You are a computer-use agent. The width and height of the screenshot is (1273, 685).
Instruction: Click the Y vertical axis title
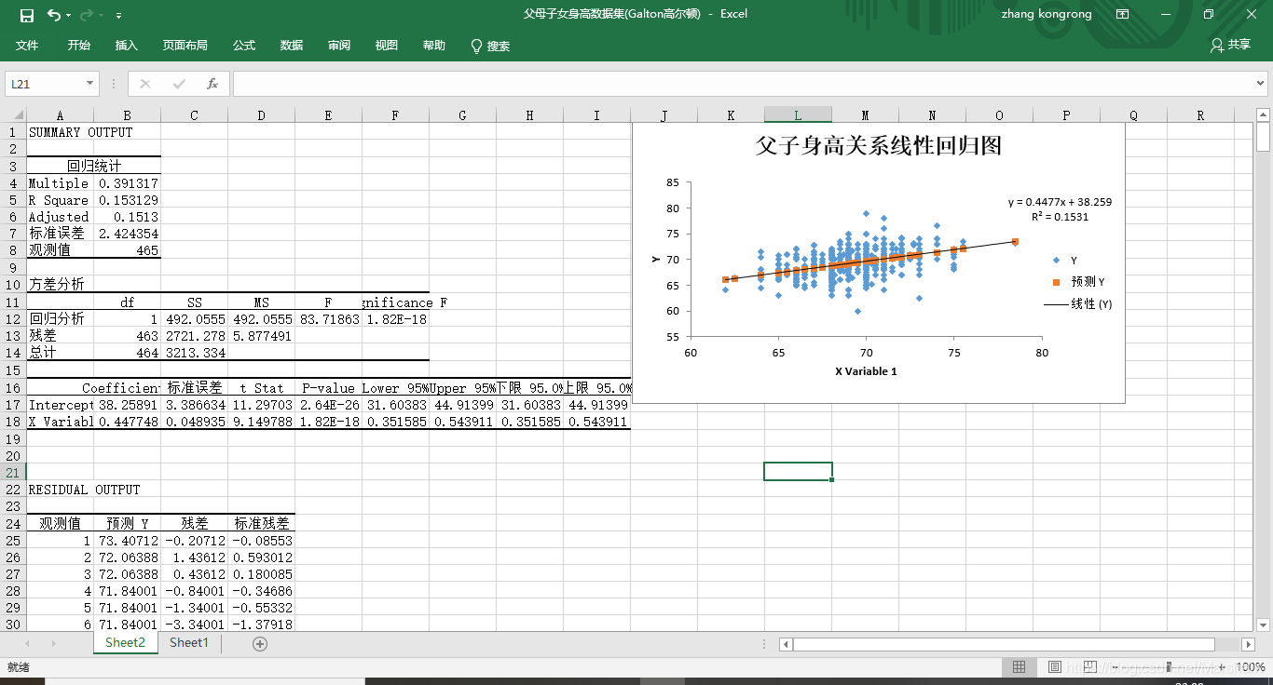click(x=656, y=260)
